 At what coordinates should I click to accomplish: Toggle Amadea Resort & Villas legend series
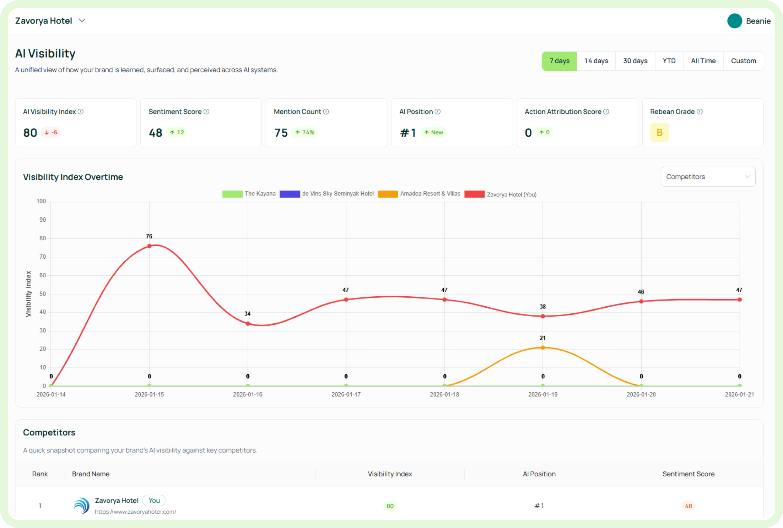(x=419, y=194)
